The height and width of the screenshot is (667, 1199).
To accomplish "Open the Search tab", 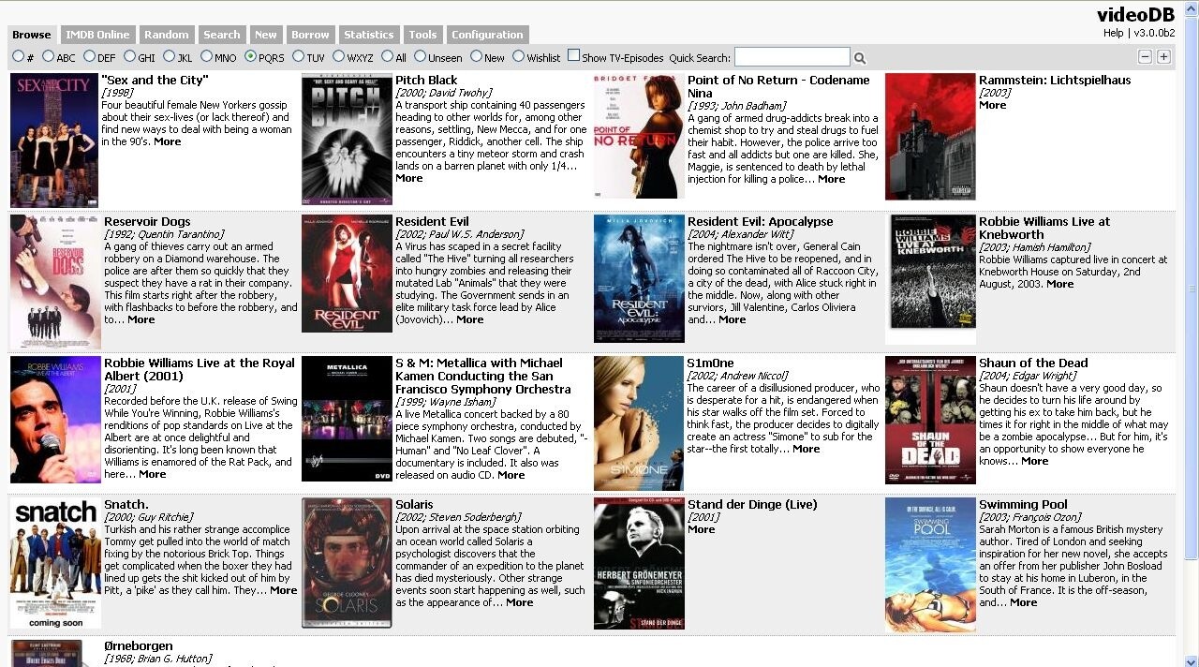I will tap(222, 35).
